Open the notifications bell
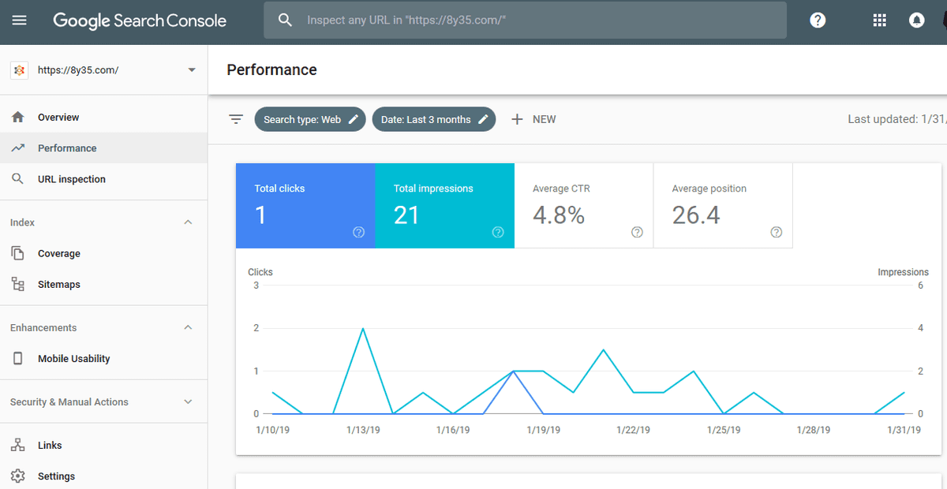The image size is (947, 489). pos(916,21)
